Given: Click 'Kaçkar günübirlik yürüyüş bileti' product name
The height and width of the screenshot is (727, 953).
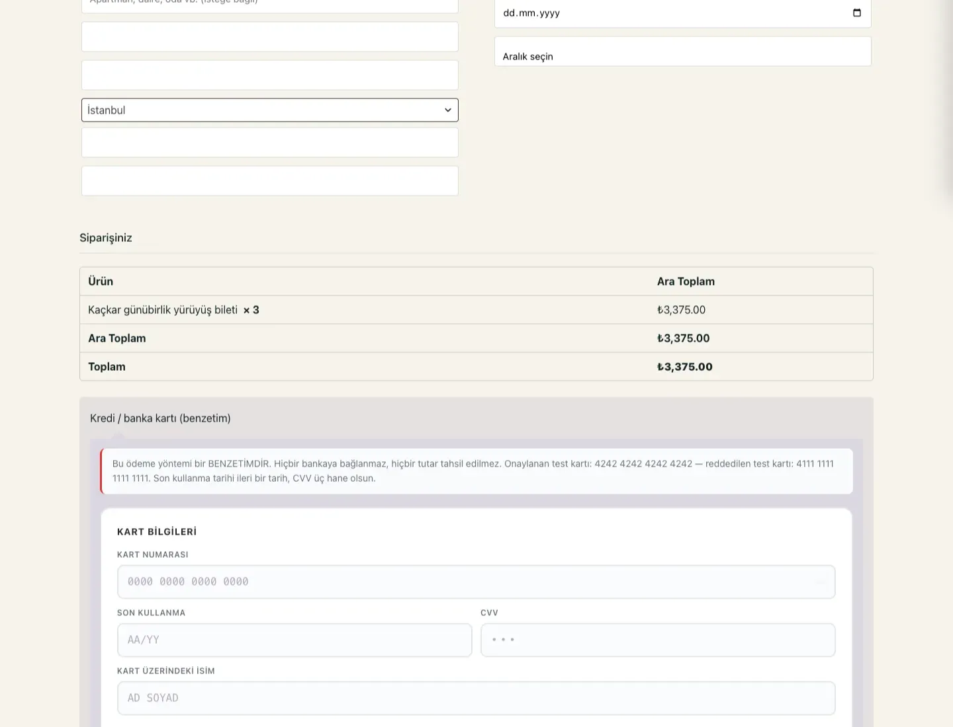Looking at the screenshot, I should click(163, 310).
